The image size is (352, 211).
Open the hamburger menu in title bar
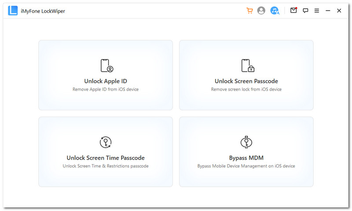(317, 11)
